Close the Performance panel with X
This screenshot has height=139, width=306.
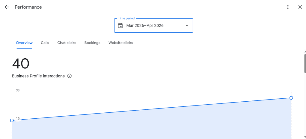coord(300,7)
